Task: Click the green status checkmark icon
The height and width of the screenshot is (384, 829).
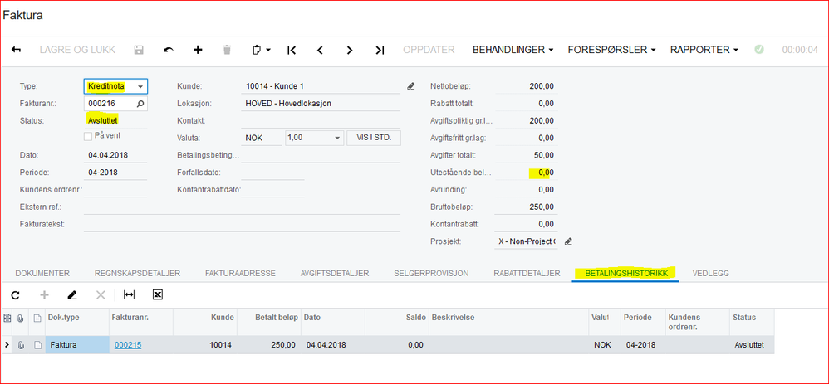Action: tap(759, 50)
